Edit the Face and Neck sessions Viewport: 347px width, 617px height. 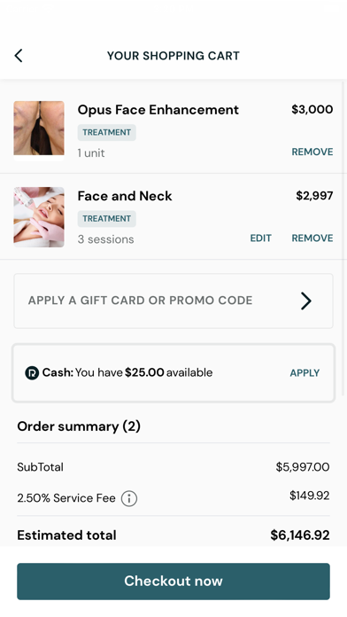pos(260,238)
